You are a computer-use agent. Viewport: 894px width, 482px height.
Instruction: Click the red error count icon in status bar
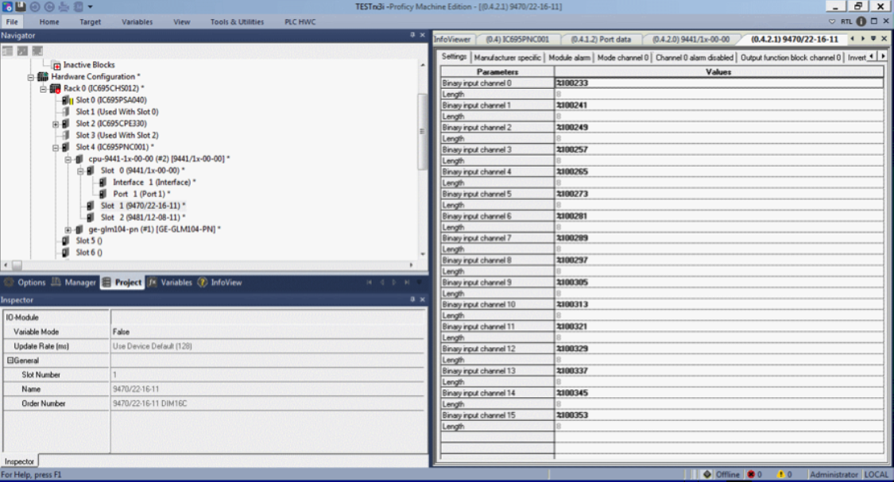click(751, 475)
